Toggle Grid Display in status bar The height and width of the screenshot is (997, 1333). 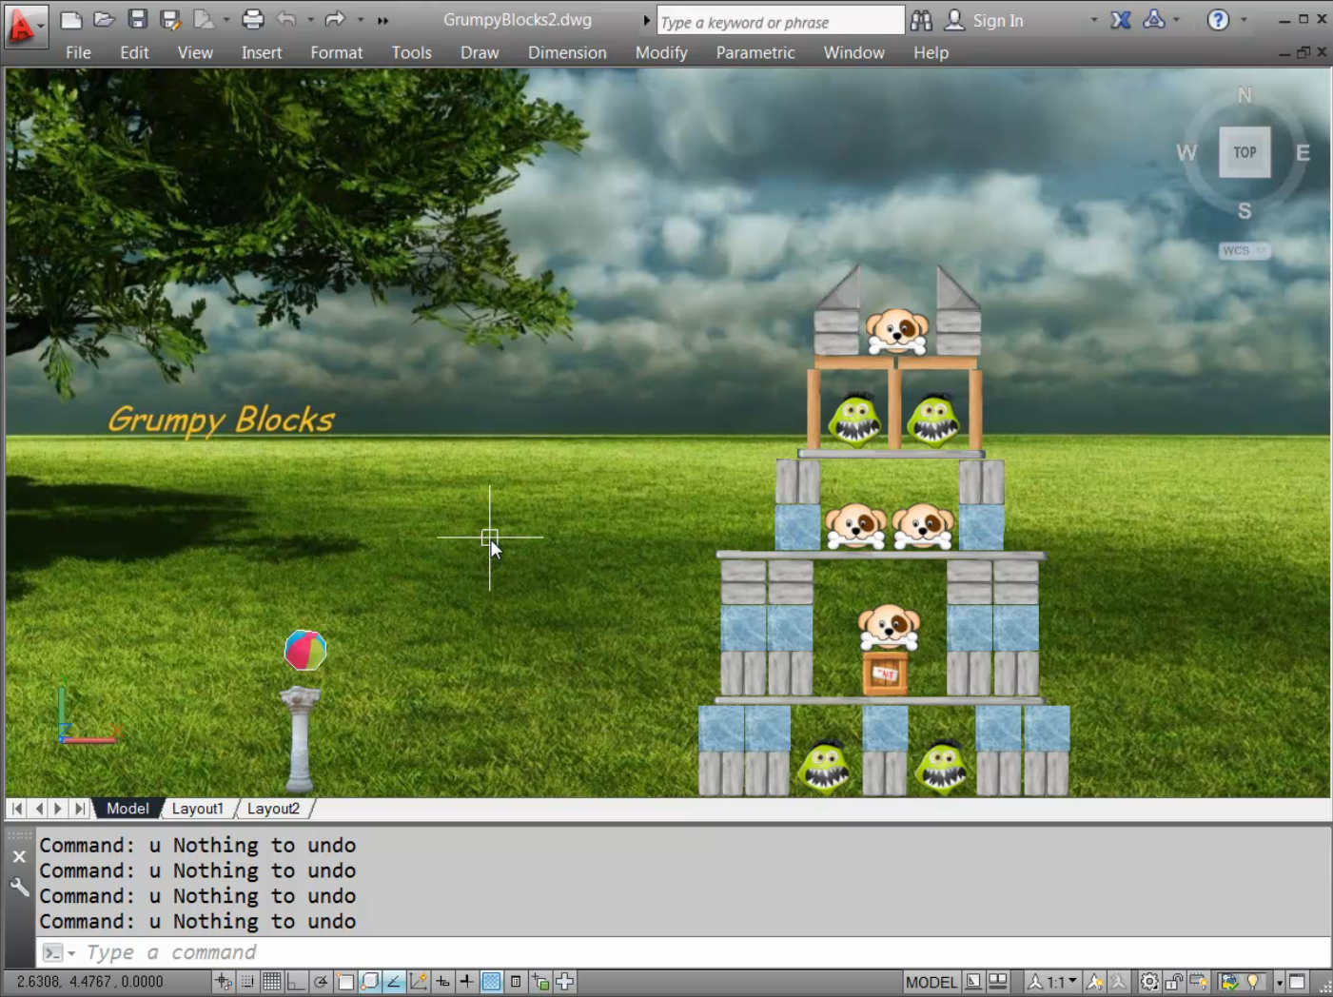tap(272, 982)
